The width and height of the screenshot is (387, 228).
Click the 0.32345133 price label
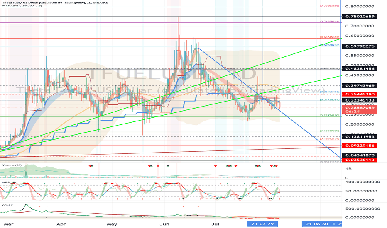359,100
